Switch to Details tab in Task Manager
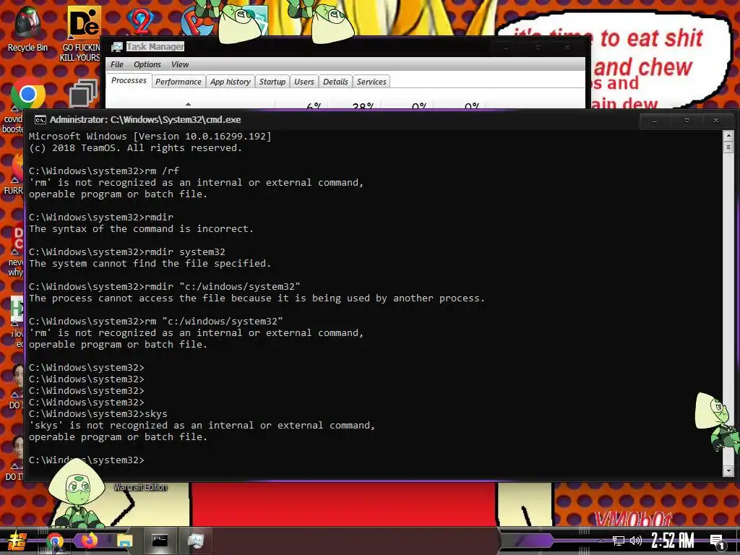The height and width of the screenshot is (555, 740). pyautogui.click(x=335, y=82)
